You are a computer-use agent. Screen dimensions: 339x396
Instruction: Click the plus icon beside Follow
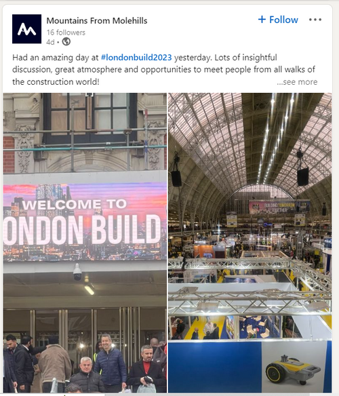[x=262, y=20]
